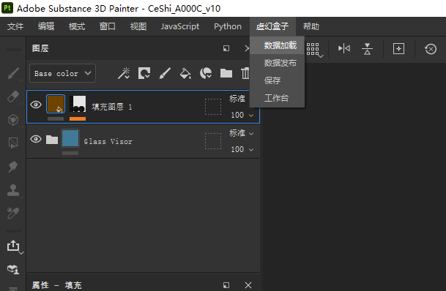Undock the 图层 panel with float icon
The image size is (446, 291).
pyautogui.click(x=226, y=48)
